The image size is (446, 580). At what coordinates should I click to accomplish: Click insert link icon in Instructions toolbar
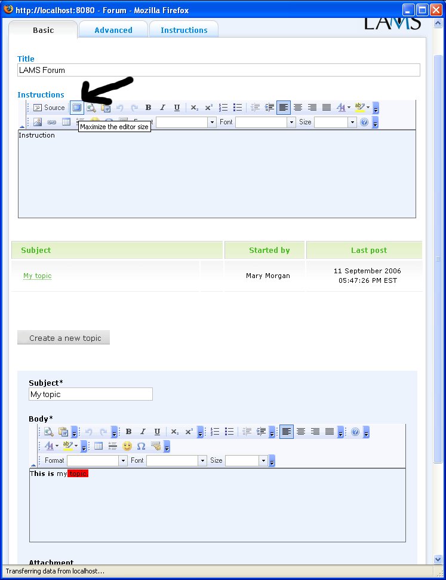[51, 122]
